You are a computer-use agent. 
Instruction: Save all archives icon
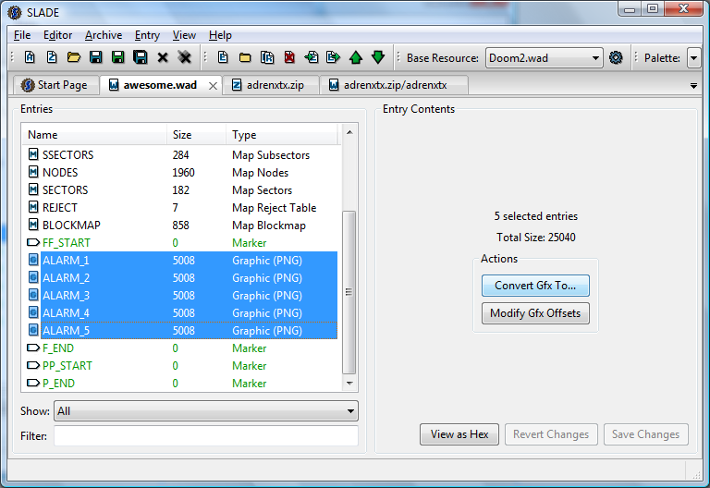tap(141, 57)
